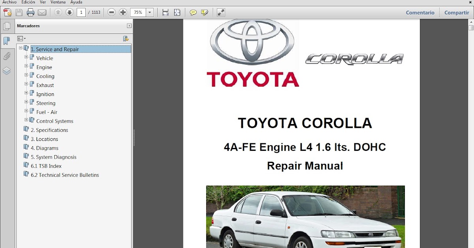474x248 pixels.
Task: Click the 75% zoom value field
Action: click(138, 13)
